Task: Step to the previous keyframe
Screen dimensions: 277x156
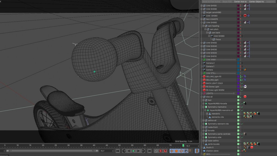Action: (124, 151)
